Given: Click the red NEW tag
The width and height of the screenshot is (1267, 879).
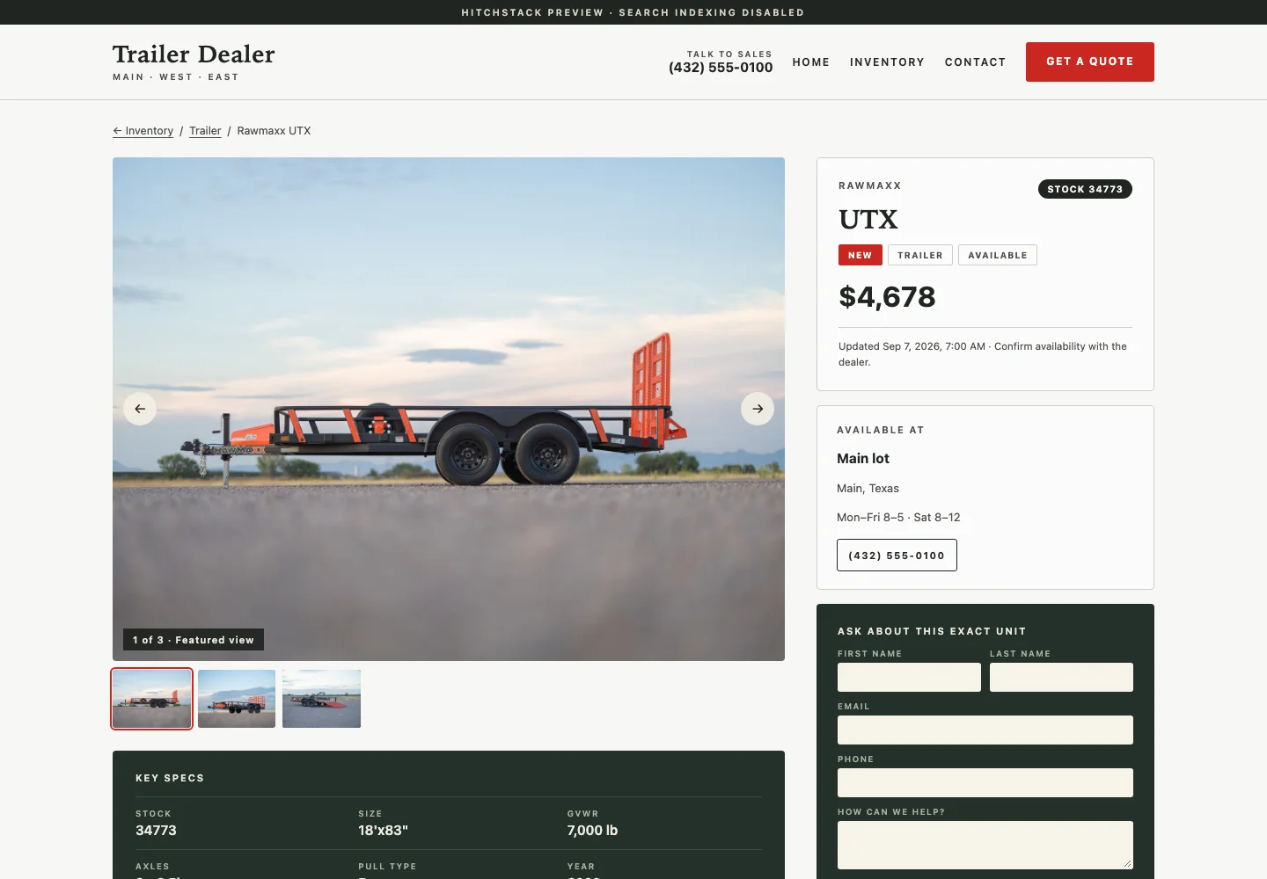Looking at the screenshot, I should click(x=861, y=255).
